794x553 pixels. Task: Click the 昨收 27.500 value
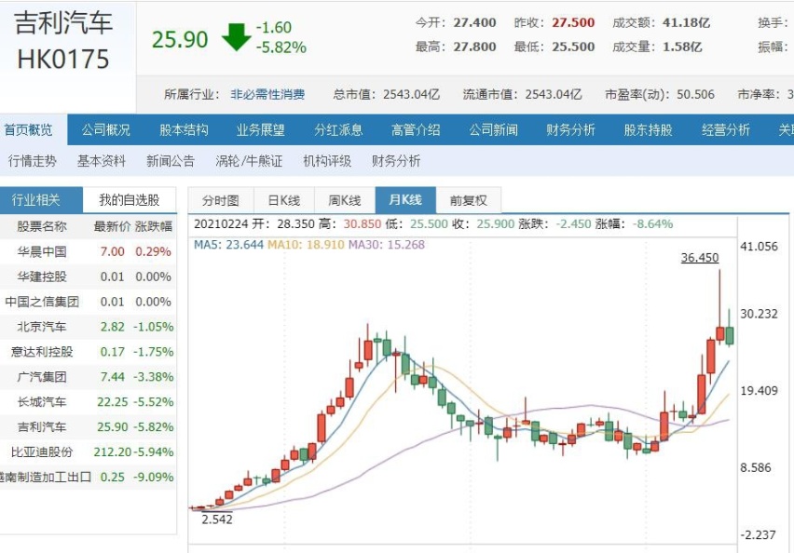pos(554,22)
